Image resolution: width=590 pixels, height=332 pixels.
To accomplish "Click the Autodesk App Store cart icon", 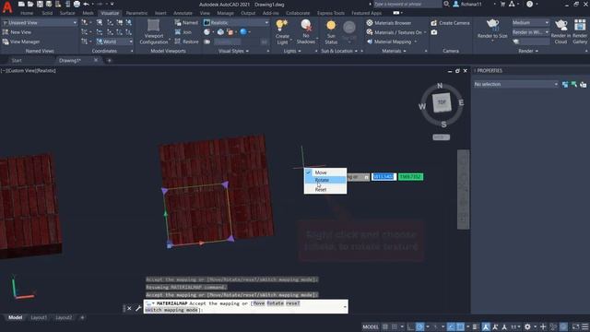I will pos(502,4).
